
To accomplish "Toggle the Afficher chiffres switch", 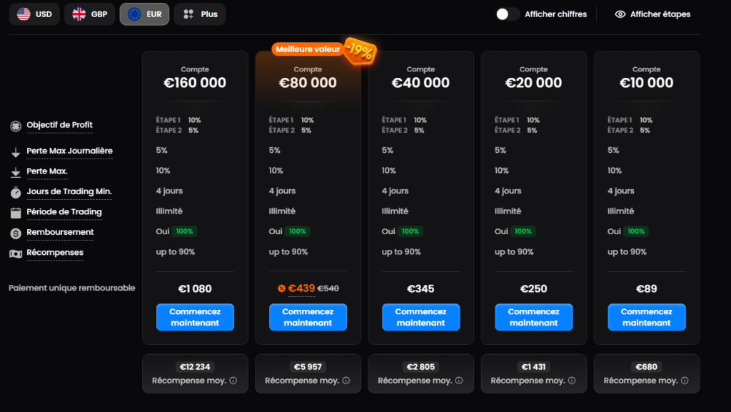I will pyautogui.click(x=508, y=14).
